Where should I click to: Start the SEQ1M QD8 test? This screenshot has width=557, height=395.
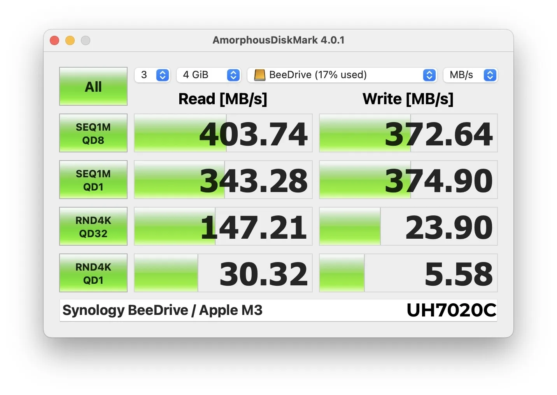point(93,133)
